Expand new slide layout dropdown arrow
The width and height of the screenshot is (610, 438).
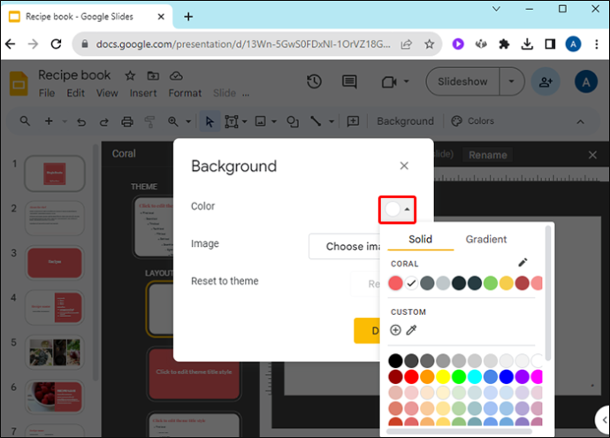click(65, 121)
